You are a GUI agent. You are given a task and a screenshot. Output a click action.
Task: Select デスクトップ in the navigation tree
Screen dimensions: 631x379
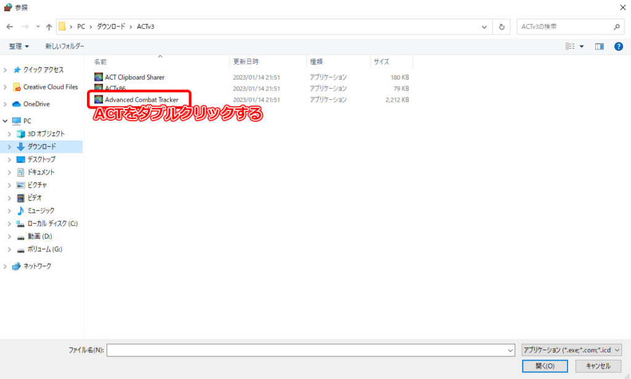[41, 160]
